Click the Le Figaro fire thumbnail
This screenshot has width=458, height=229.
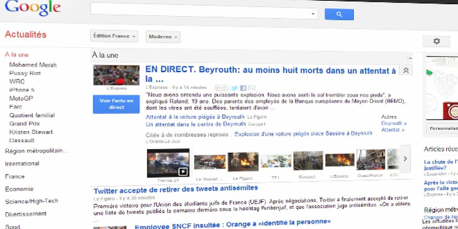click(x=243, y=162)
